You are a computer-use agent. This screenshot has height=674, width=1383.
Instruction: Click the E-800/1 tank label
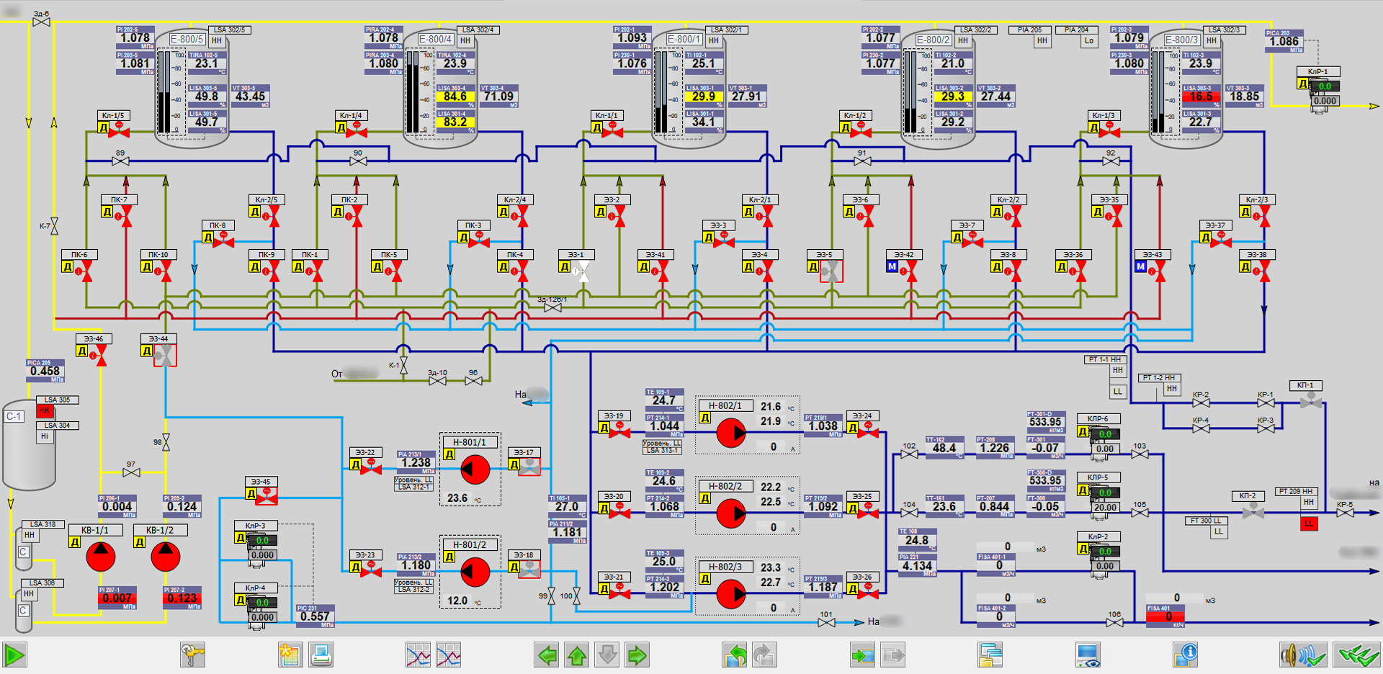pyautogui.click(x=683, y=39)
